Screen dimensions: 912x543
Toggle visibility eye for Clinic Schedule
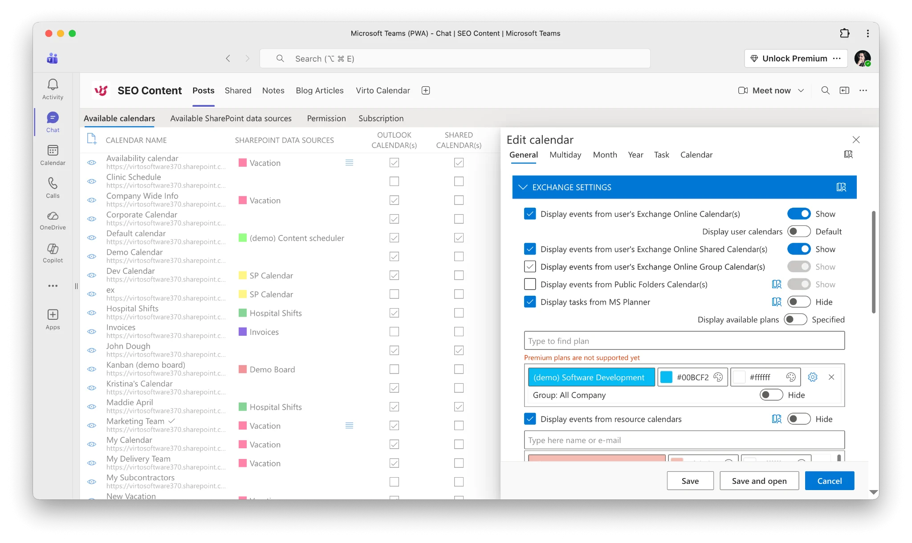click(x=92, y=181)
